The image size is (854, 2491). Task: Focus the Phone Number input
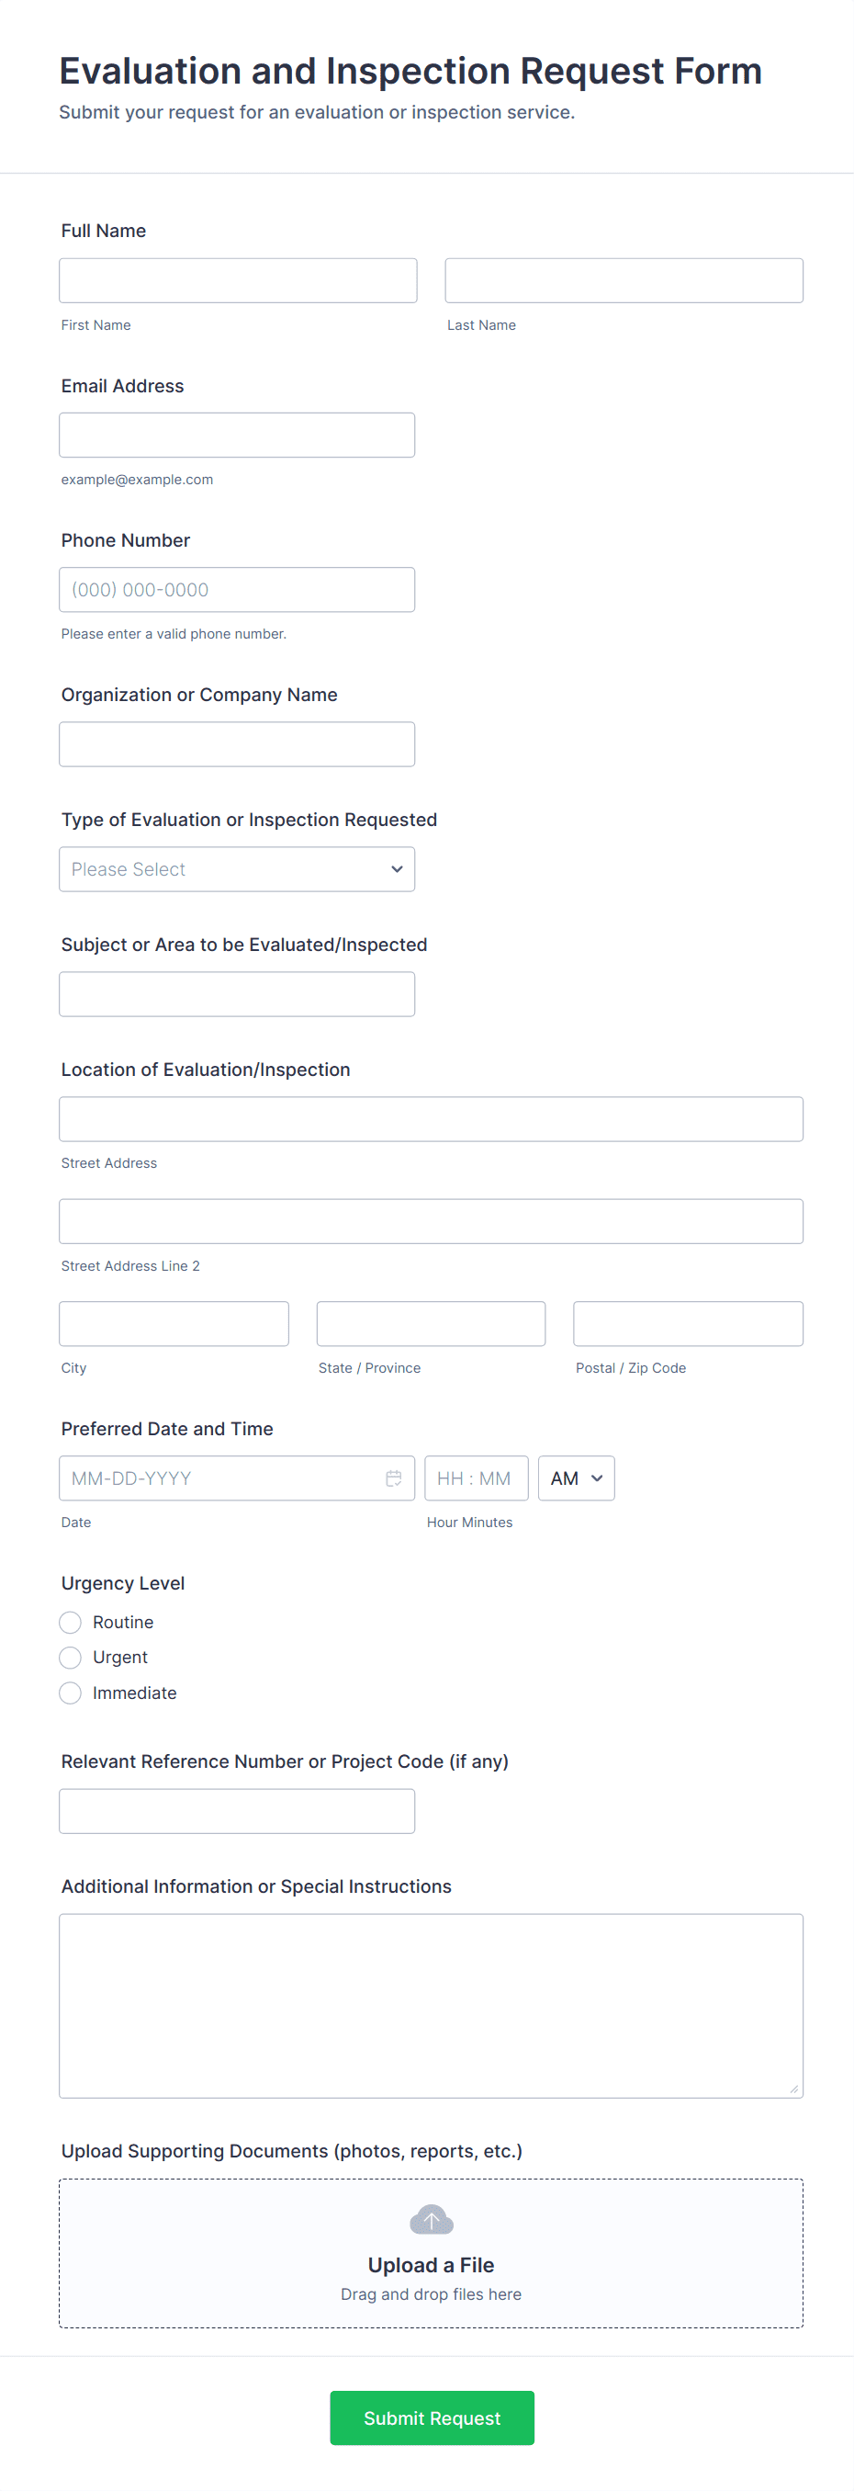(237, 590)
